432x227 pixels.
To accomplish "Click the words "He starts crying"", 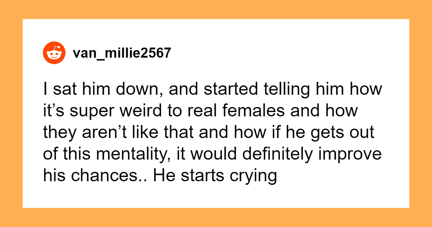I will (216, 177).
